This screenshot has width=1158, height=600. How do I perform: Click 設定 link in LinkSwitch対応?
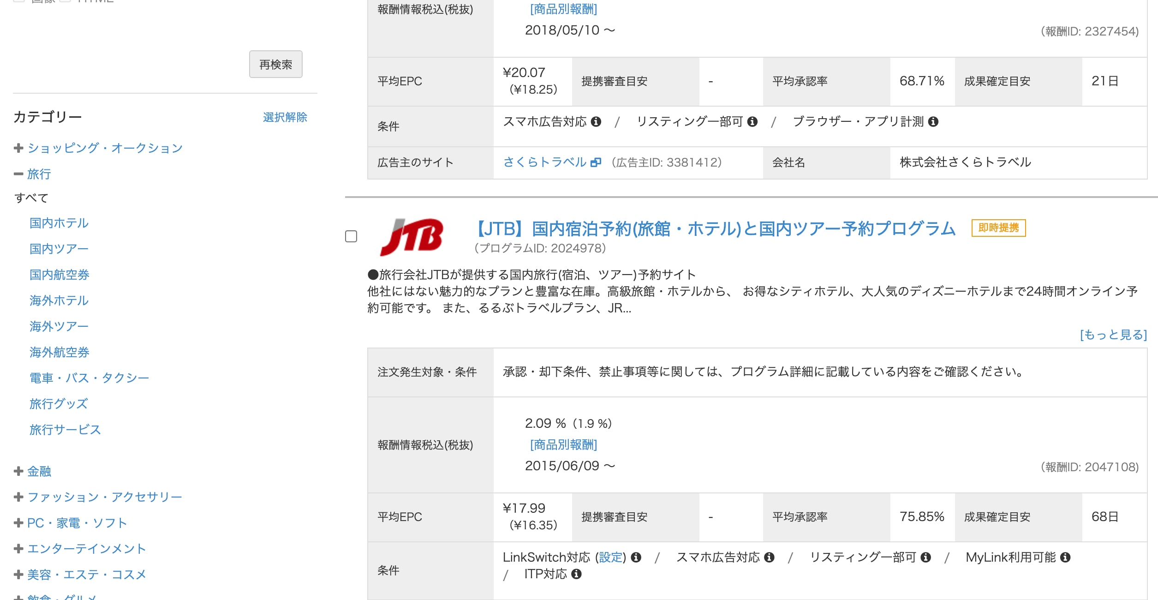pyautogui.click(x=611, y=557)
